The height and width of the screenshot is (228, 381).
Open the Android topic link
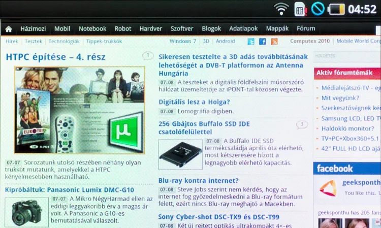(x=225, y=41)
